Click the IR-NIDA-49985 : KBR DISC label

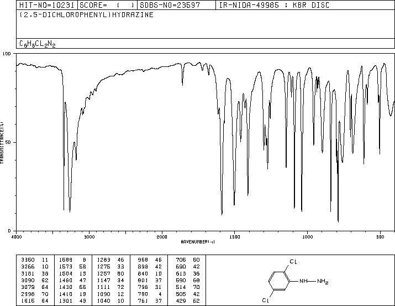[274, 5]
